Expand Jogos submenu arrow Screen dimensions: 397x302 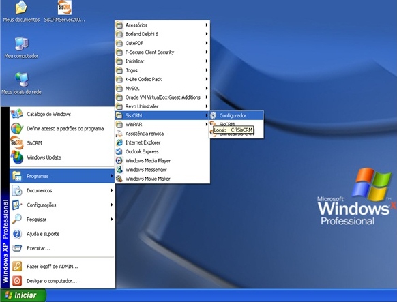click(207, 70)
